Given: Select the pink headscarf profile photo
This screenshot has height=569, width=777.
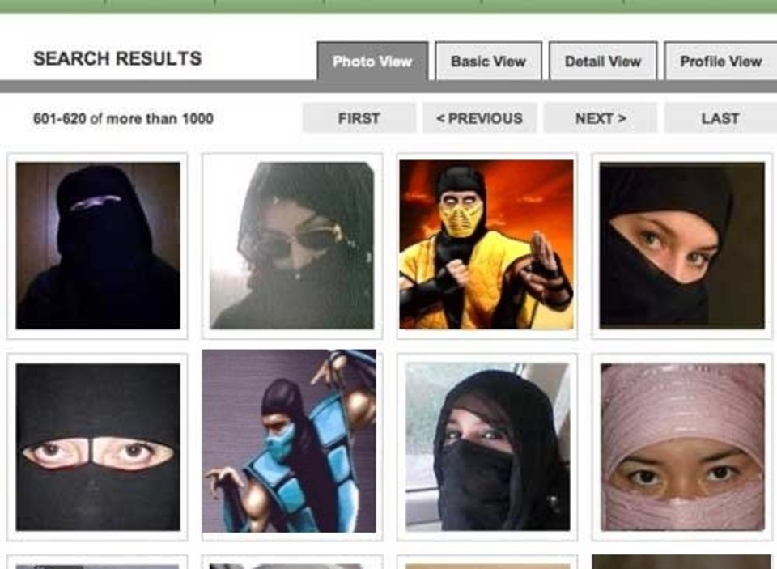Looking at the screenshot, I should [x=682, y=447].
